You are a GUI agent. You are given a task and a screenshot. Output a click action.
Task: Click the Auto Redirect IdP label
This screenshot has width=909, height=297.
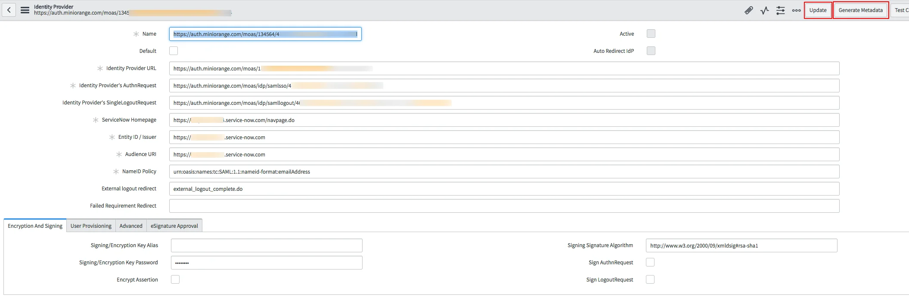[x=614, y=51]
